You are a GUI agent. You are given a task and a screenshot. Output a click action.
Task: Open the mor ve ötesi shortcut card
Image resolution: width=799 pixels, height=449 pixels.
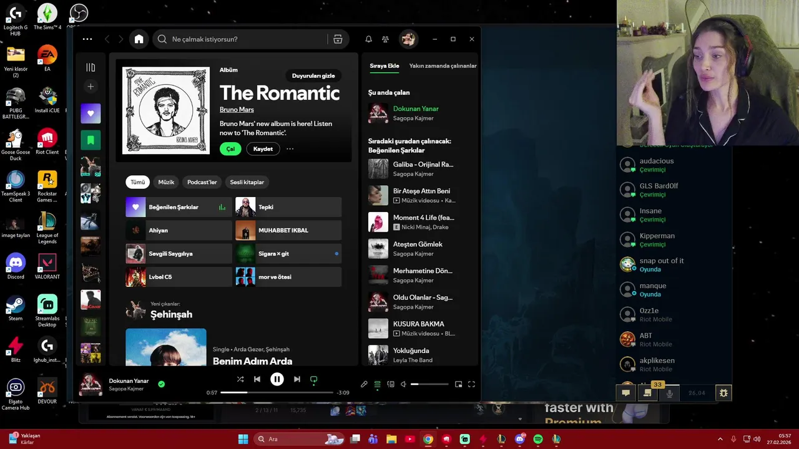click(x=288, y=277)
